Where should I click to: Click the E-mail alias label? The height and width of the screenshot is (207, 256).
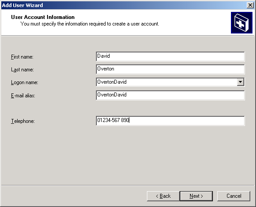[x=23, y=96]
